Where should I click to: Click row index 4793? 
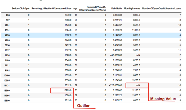7,40
